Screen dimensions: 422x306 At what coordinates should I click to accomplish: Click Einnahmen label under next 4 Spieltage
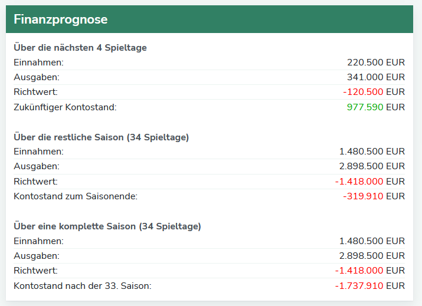(38, 62)
